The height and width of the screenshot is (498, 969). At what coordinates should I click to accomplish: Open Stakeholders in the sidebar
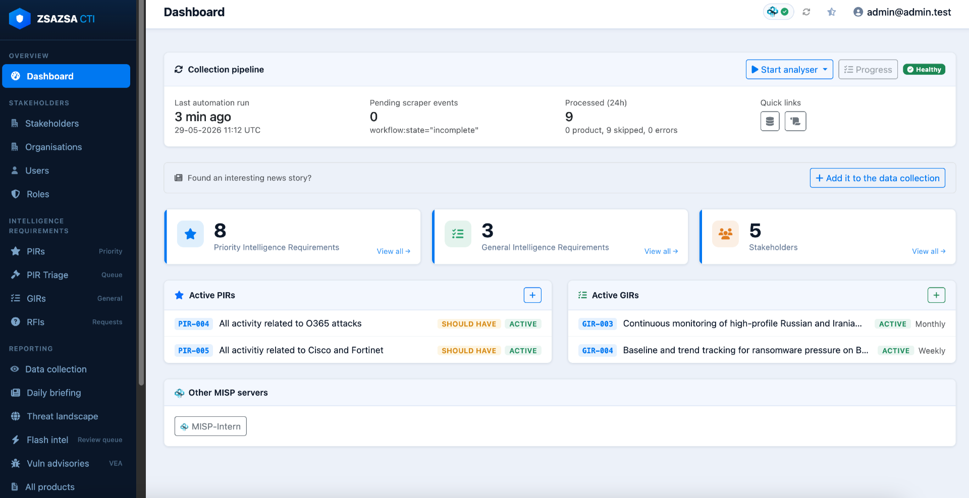66,124
